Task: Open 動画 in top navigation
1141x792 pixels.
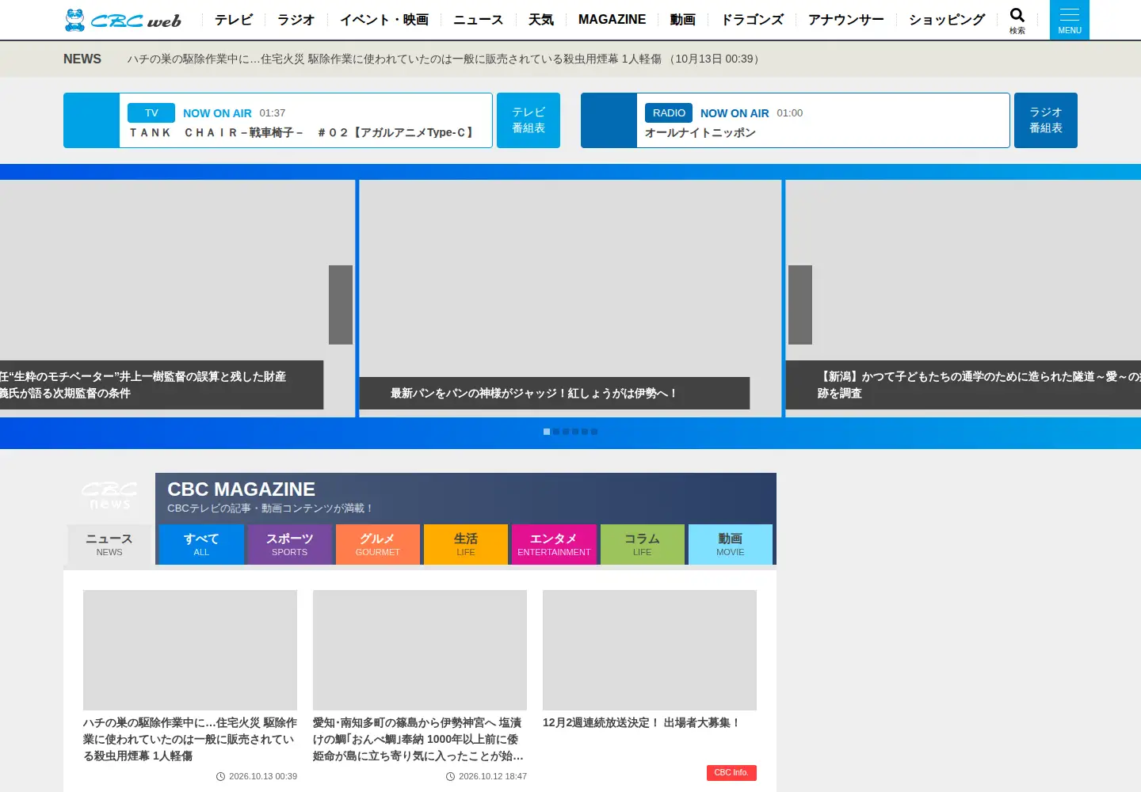Action: [x=683, y=19]
